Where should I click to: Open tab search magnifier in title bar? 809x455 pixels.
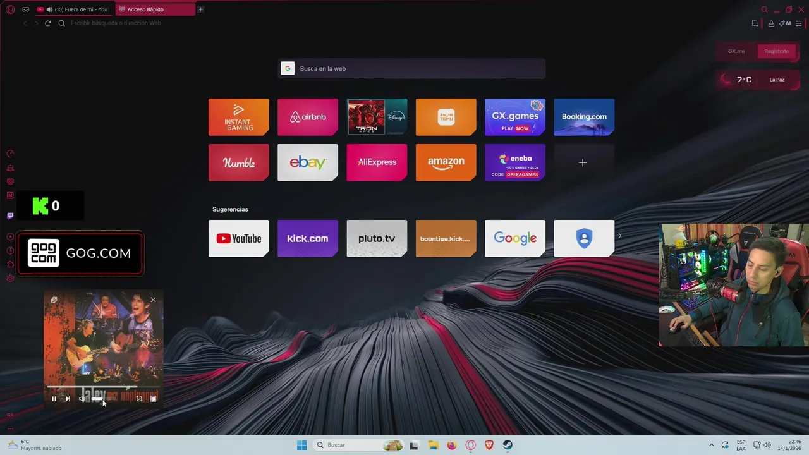click(764, 9)
